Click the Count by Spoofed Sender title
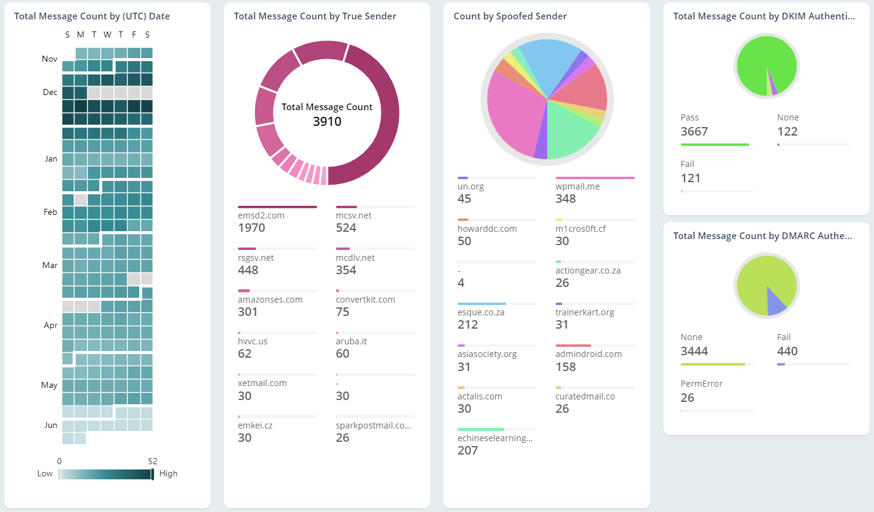This screenshot has width=874, height=512. coord(510,16)
